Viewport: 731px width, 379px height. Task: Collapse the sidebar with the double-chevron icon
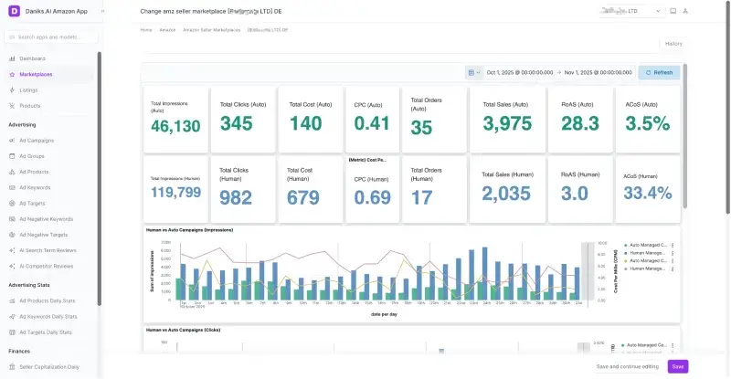101,11
